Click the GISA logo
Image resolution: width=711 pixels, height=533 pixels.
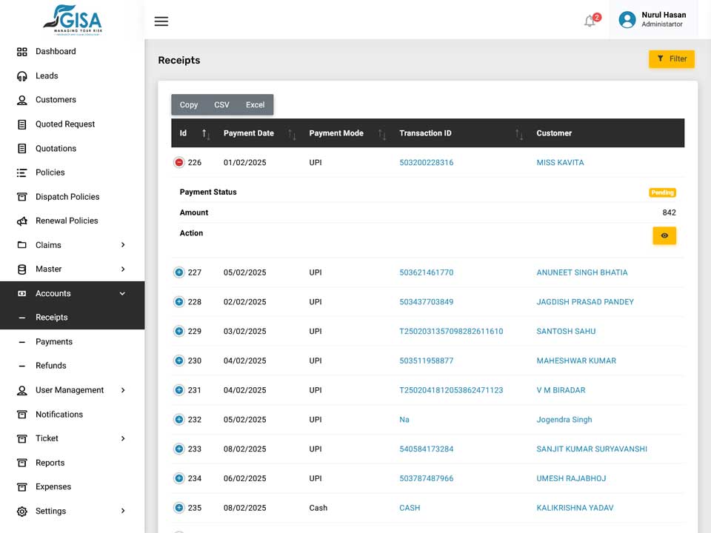click(73, 20)
